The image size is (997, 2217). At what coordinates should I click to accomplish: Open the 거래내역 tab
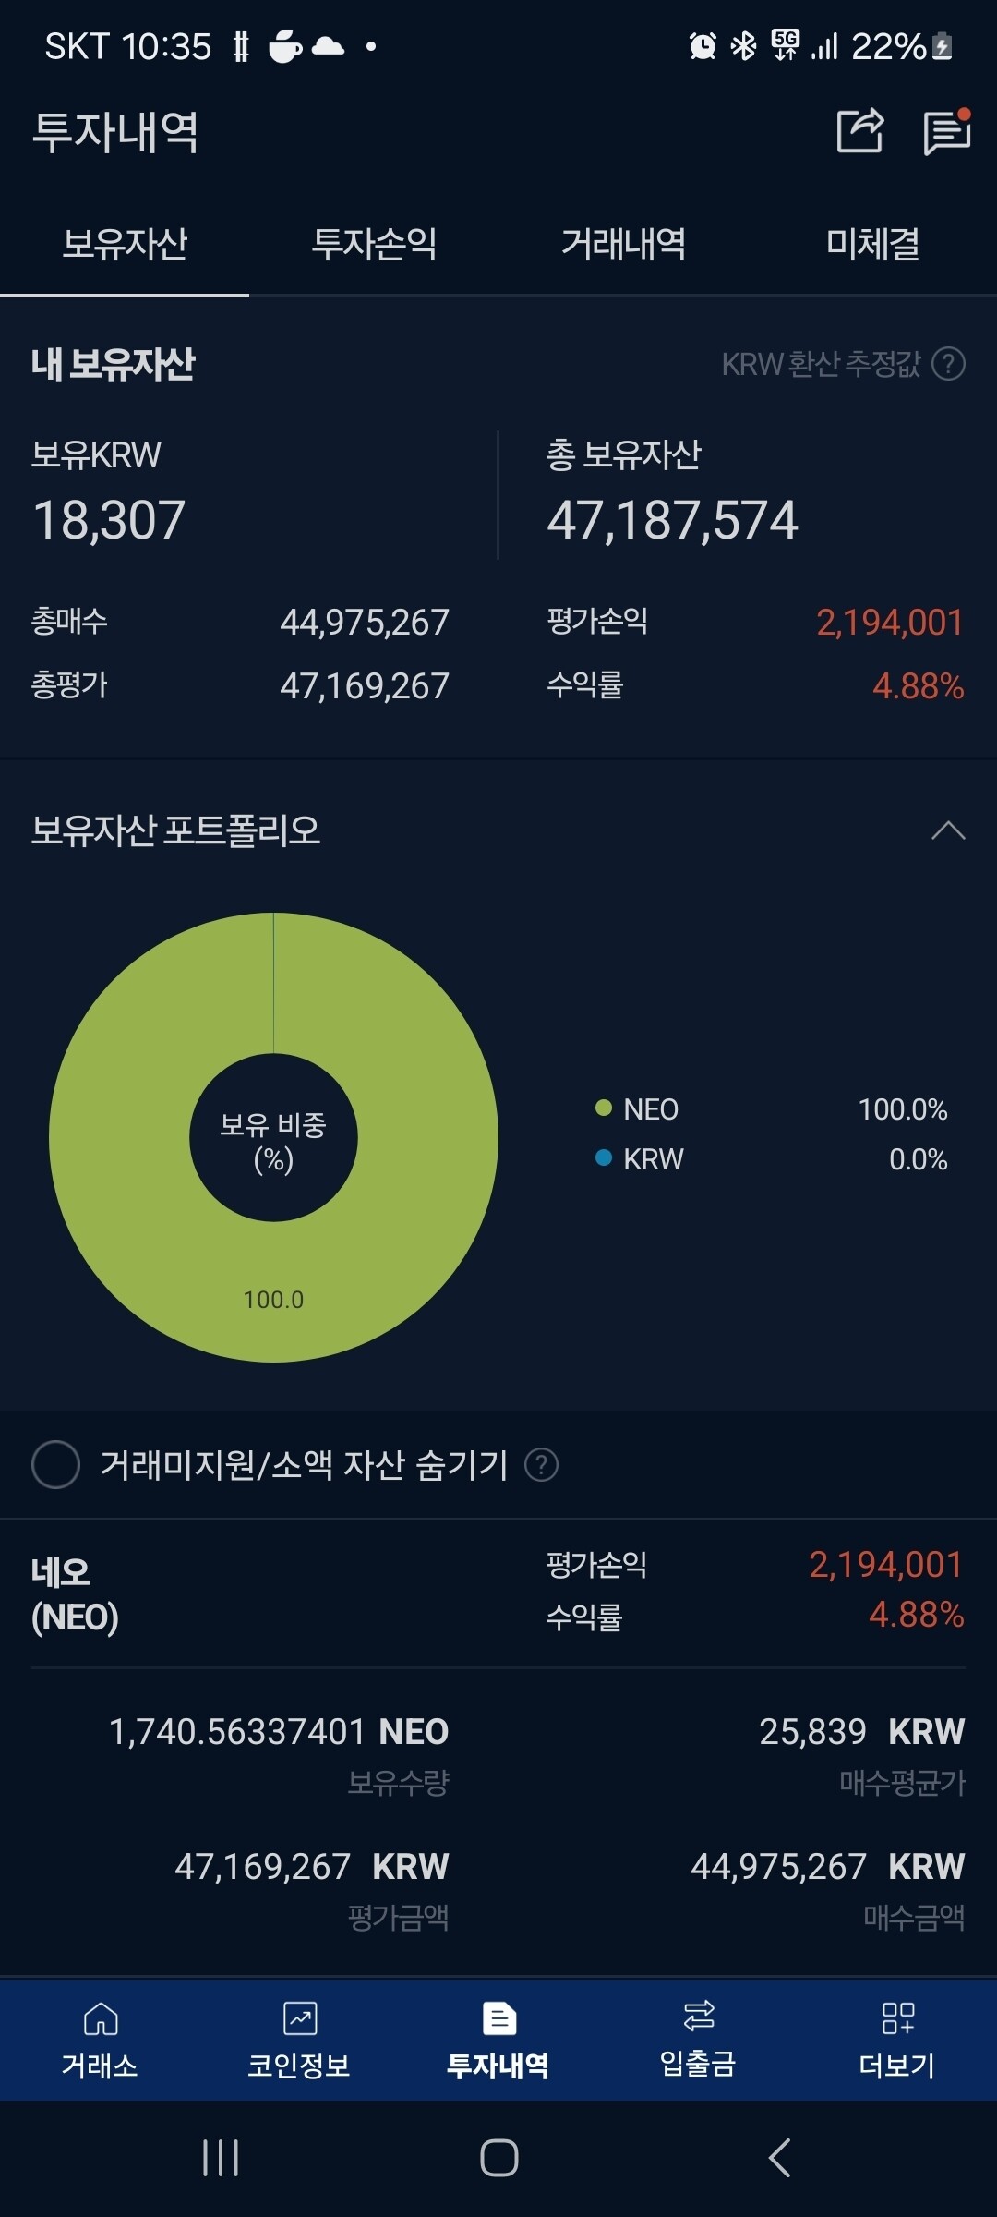click(x=623, y=245)
